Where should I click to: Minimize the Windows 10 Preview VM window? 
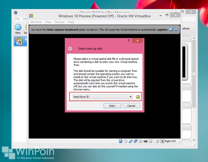pyautogui.click(x=161, y=15)
